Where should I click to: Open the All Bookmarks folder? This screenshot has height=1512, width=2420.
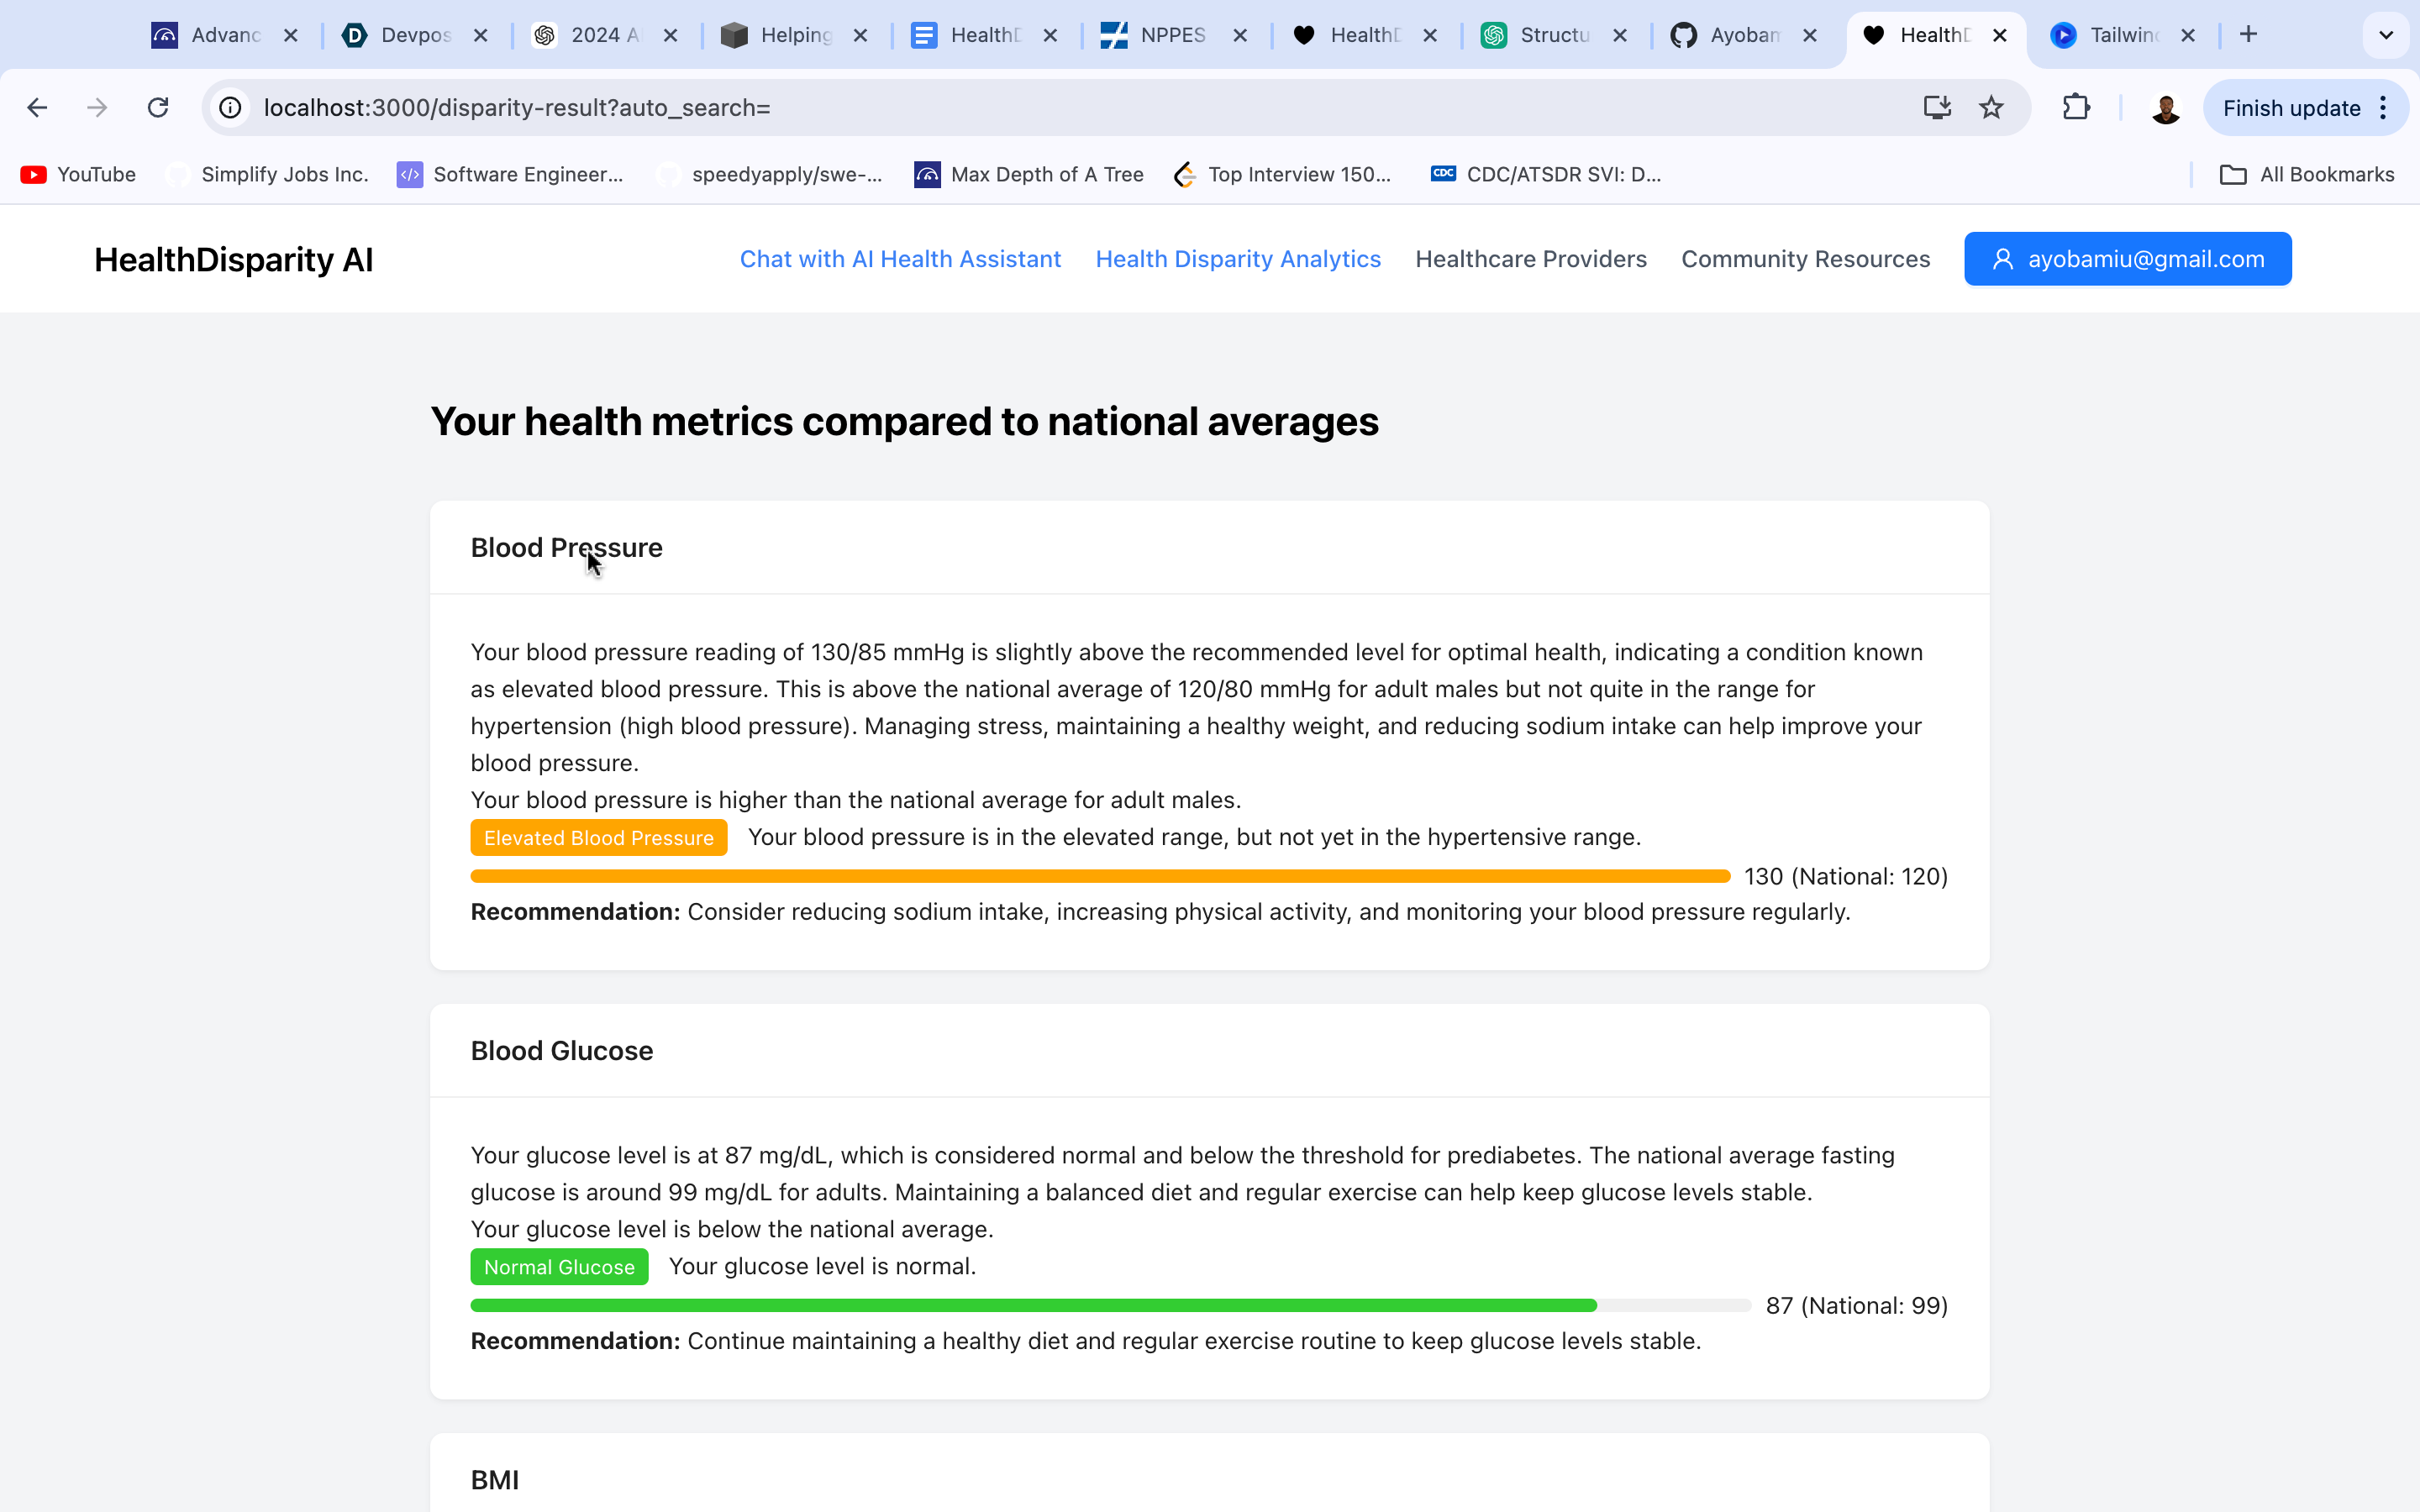pyautogui.click(x=2307, y=174)
